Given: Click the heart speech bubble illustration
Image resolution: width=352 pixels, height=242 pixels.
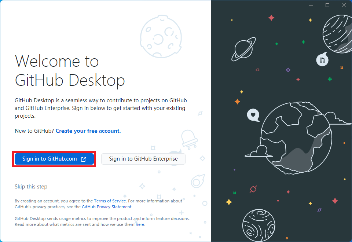Looking at the screenshot, I should (x=253, y=115).
